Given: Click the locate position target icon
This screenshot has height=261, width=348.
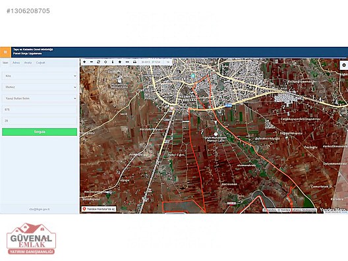Looking at the screenshot, I should tap(105, 62).
